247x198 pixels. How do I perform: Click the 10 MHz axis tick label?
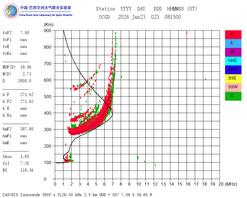click(139, 184)
